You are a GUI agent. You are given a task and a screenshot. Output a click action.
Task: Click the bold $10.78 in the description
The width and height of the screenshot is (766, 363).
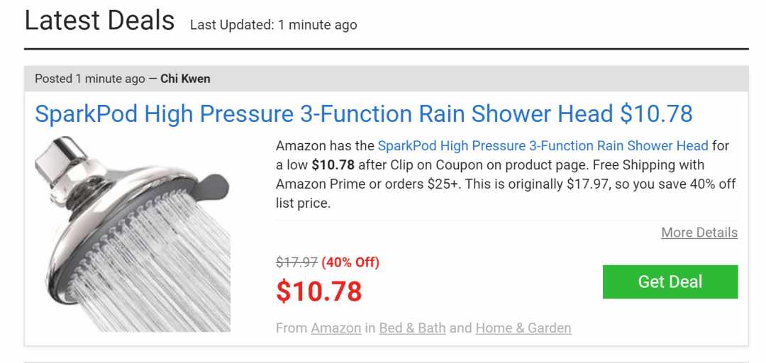333,165
